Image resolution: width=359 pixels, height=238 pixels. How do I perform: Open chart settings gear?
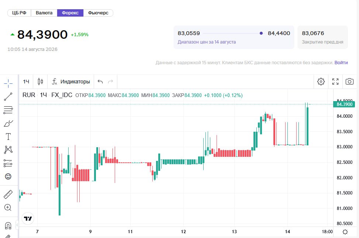(x=321, y=81)
